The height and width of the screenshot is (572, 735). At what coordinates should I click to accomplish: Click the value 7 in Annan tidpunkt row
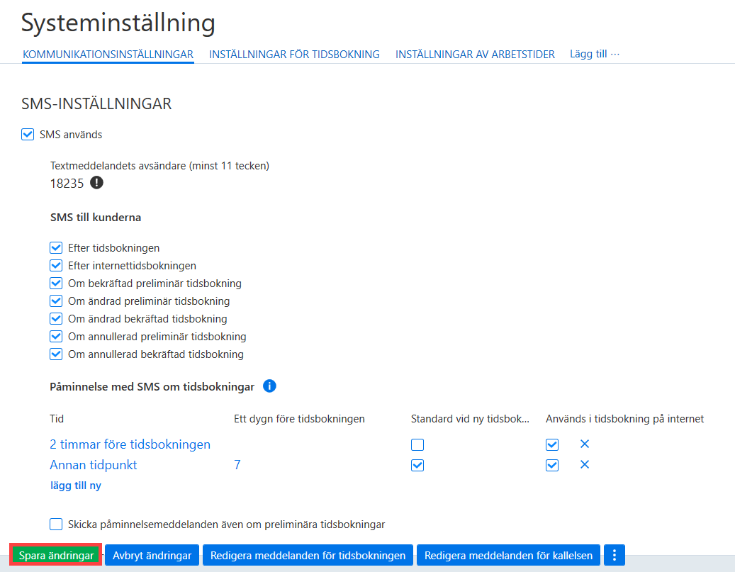pyautogui.click(x=237, y=465)
